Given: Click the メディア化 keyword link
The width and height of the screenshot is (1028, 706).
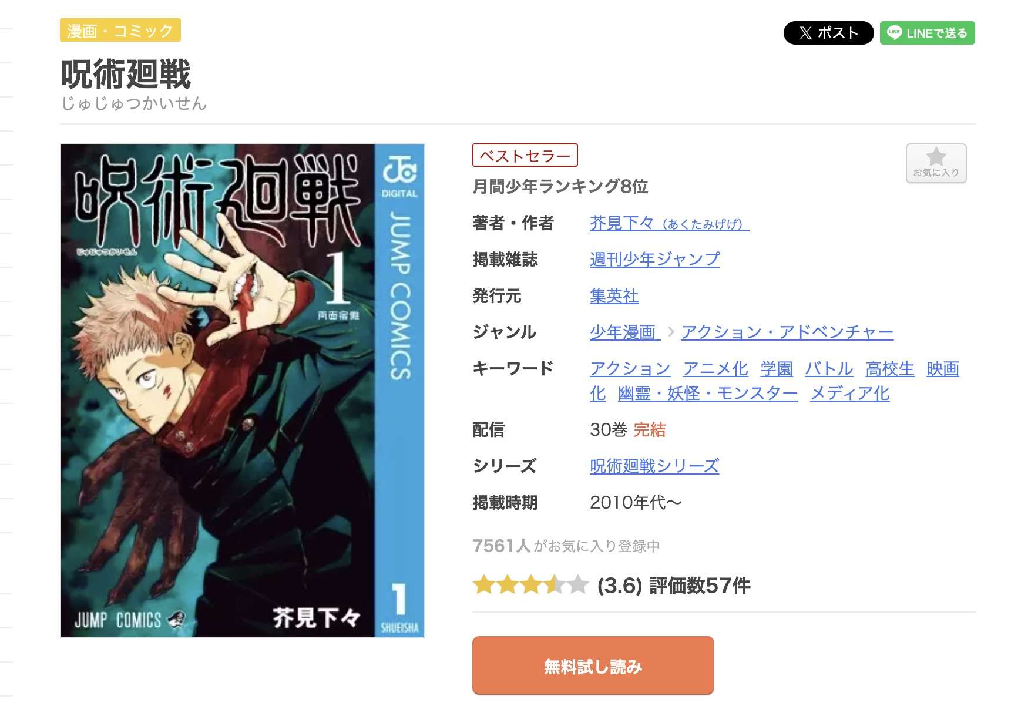Looking at the screenshot, I should pos(849,393).
